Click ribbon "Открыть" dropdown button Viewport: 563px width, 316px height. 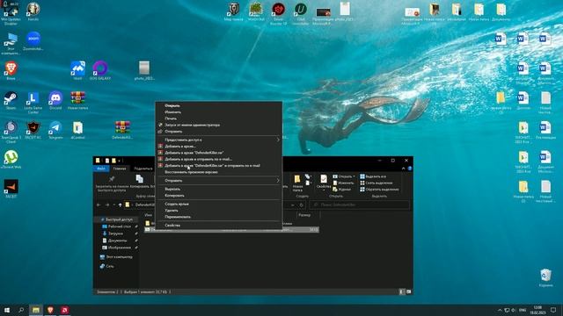(x=344, y=176)
